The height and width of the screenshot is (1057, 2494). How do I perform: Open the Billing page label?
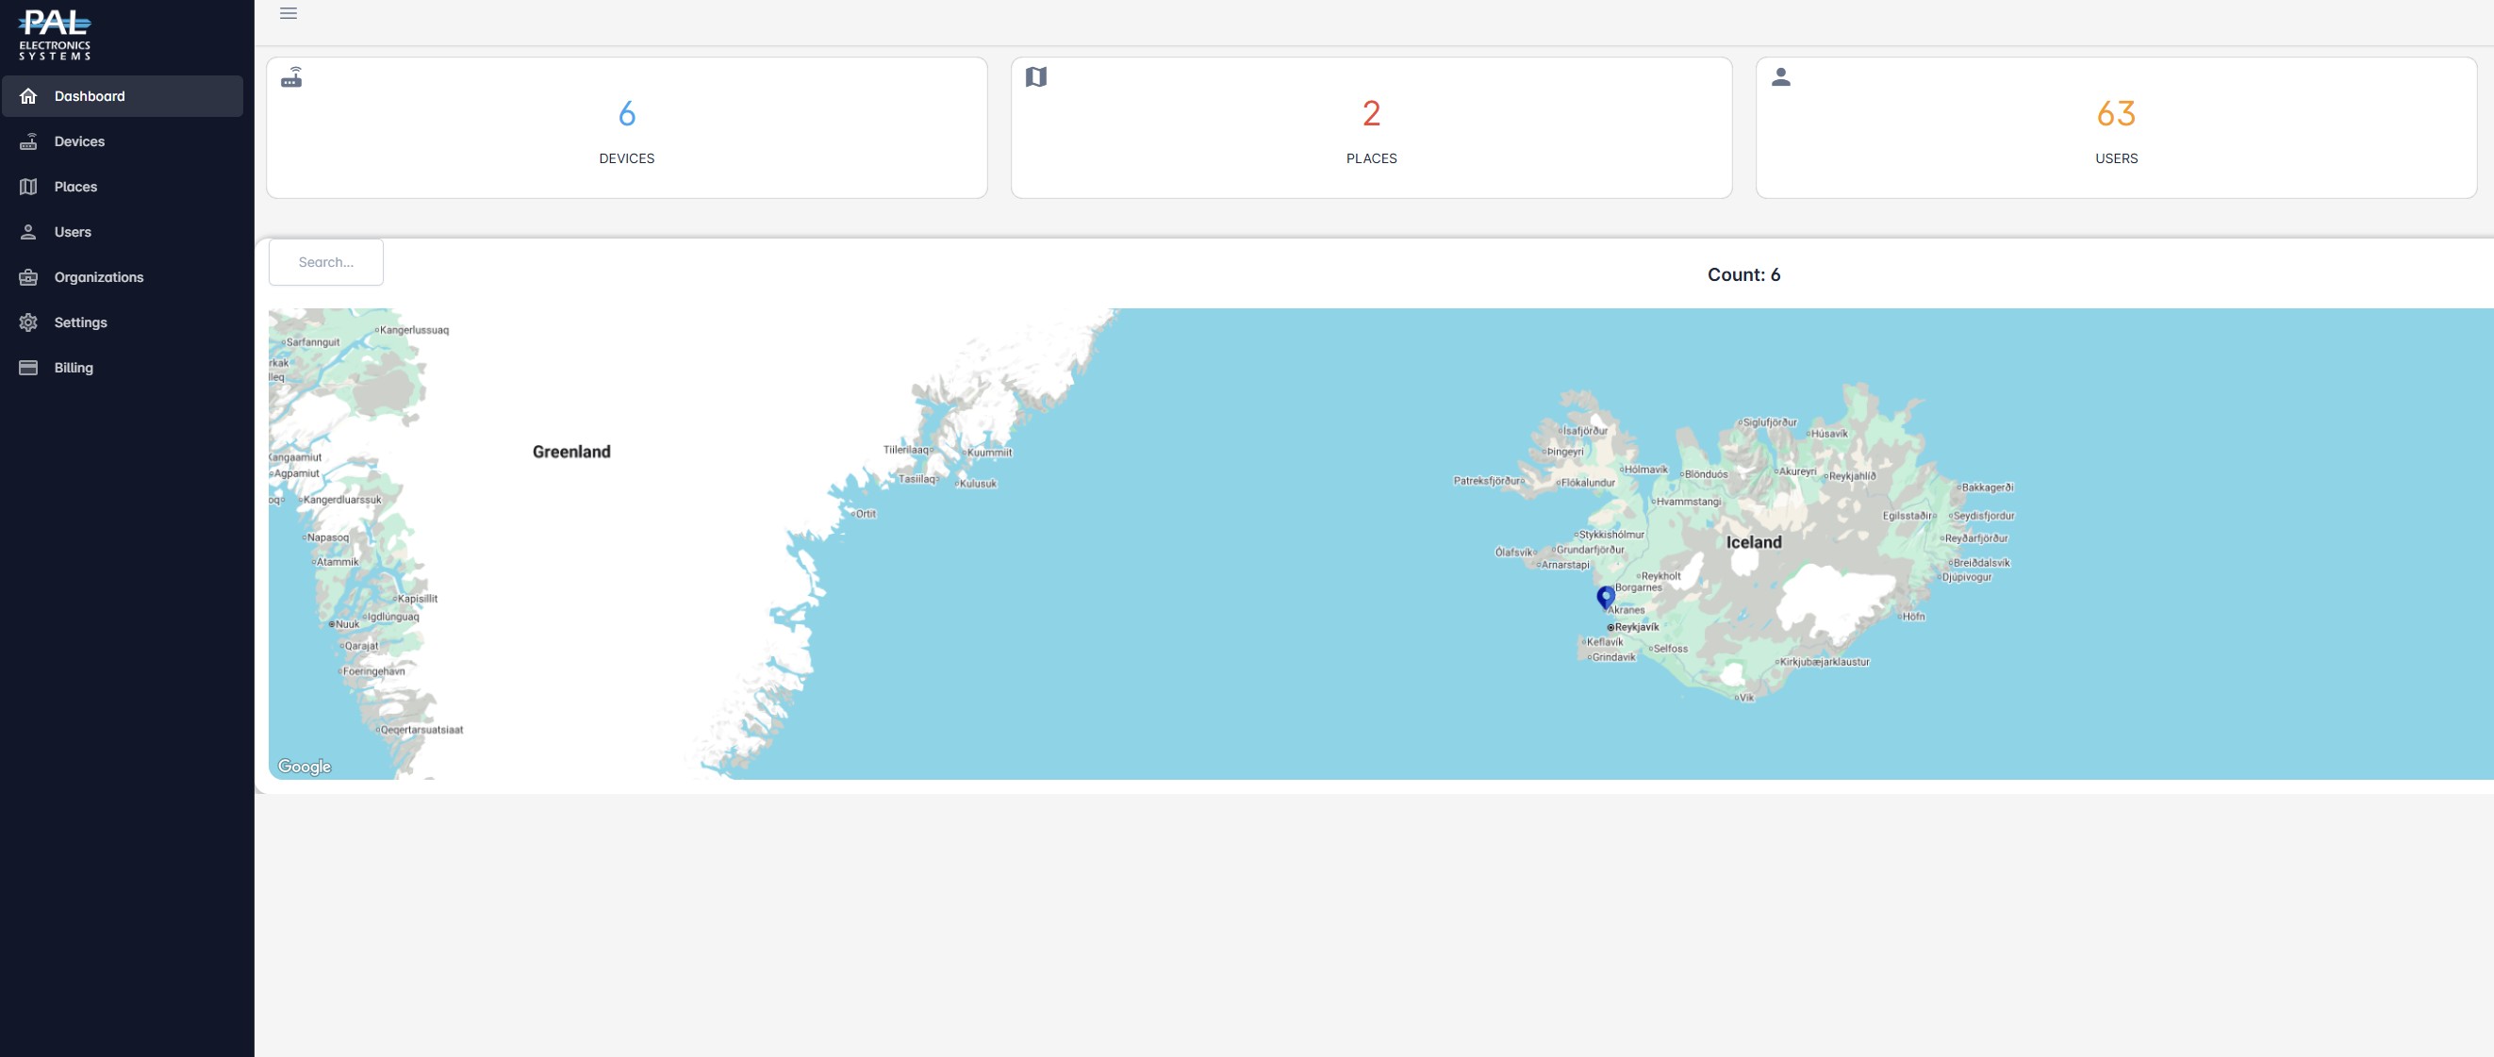click(x=74, y=368)
